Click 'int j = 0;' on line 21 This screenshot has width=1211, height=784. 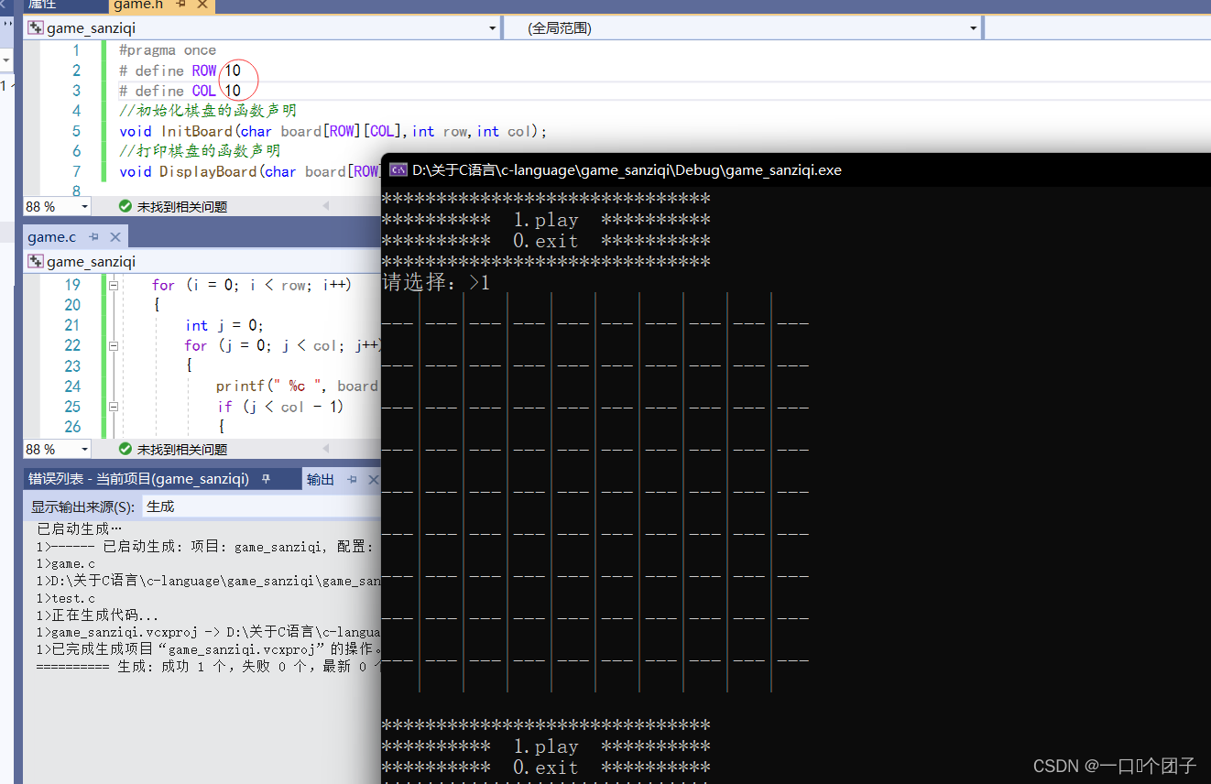(x=224, y=325)
